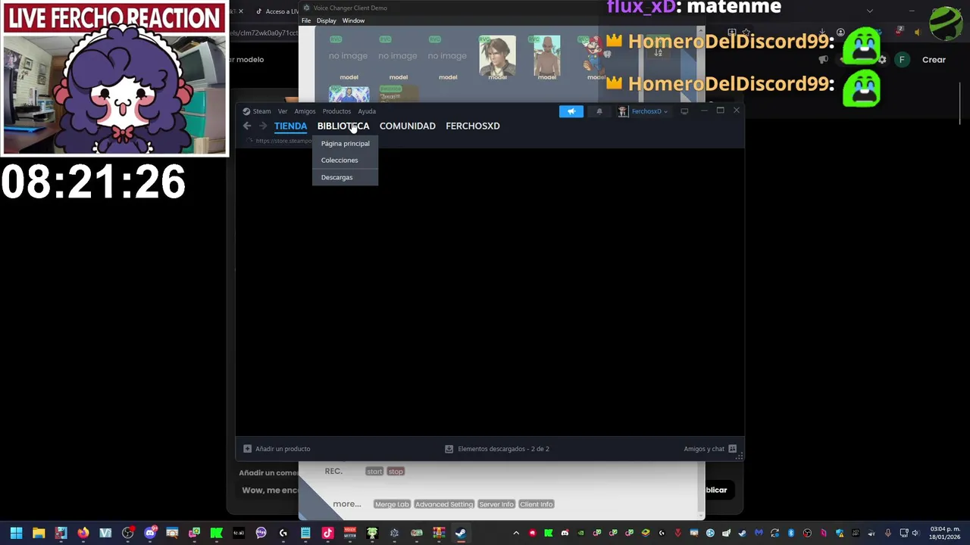
Task: Open Client Info in Voice Changer
Action: click(537, 504)
